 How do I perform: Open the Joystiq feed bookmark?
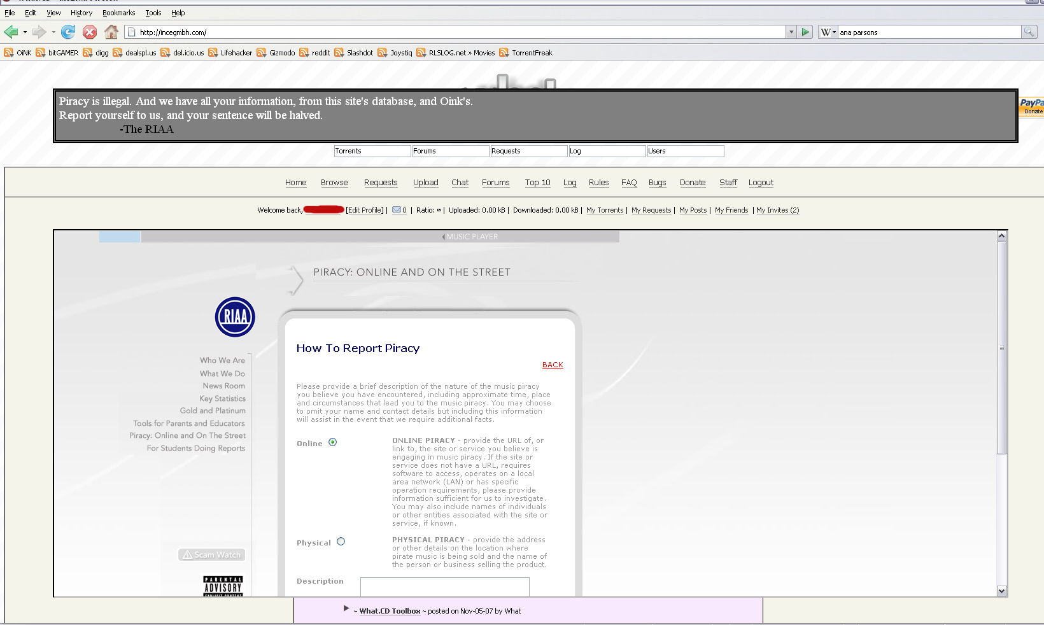[395, 53]
